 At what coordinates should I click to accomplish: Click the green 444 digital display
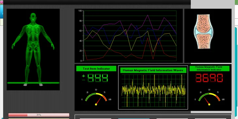[98, 78]
